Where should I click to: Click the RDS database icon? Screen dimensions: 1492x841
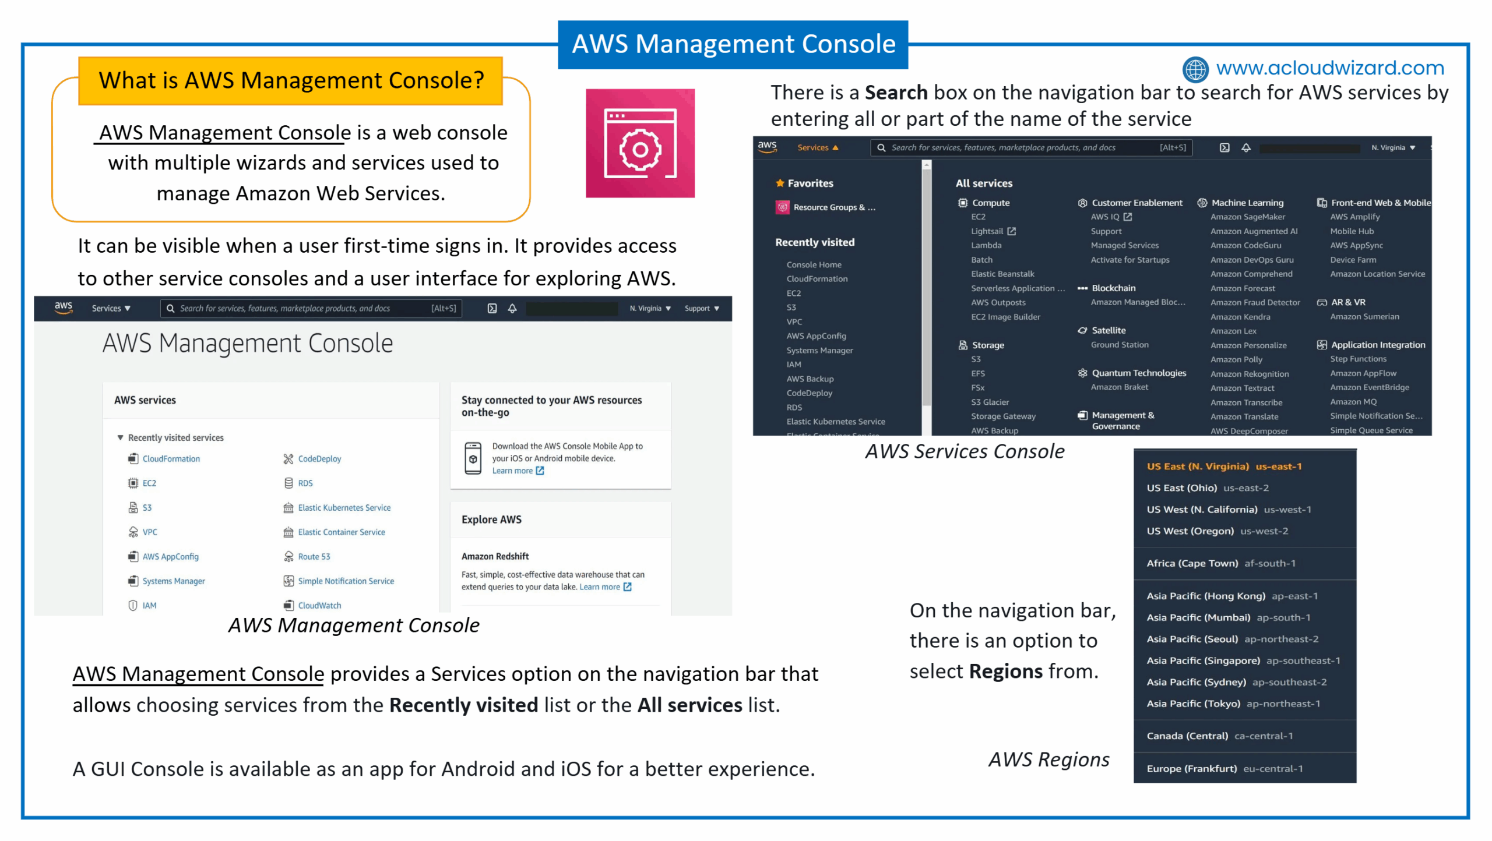288,483
